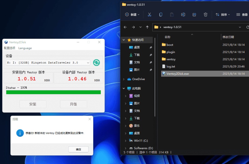Image resolution: width=249 pixels, height=164 pixels.
Task: Expand the 视频 node under 此电脑
Action: (126, 96)
